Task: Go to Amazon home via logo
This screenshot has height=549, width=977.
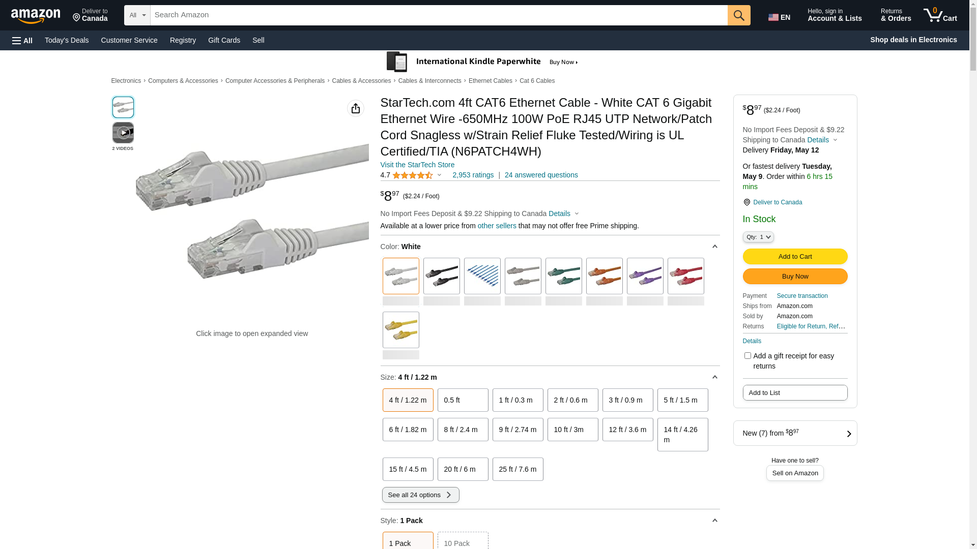Action: [36, 16]
